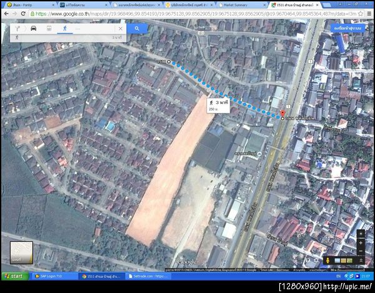375x293 pixels.
Task: Switch to the Market Summary tab
Action: pyautogui.click(x=243, y=5)
